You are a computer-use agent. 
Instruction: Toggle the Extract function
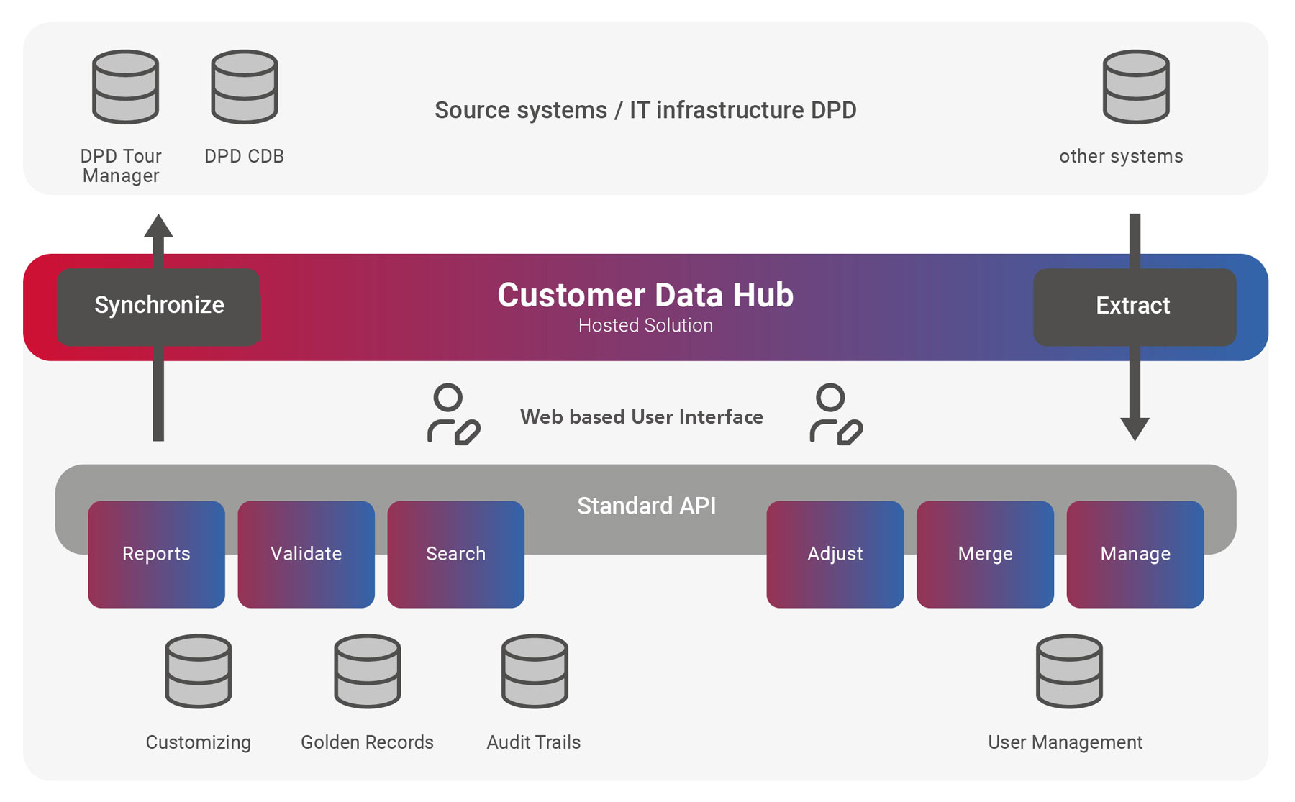[1133, 306]
